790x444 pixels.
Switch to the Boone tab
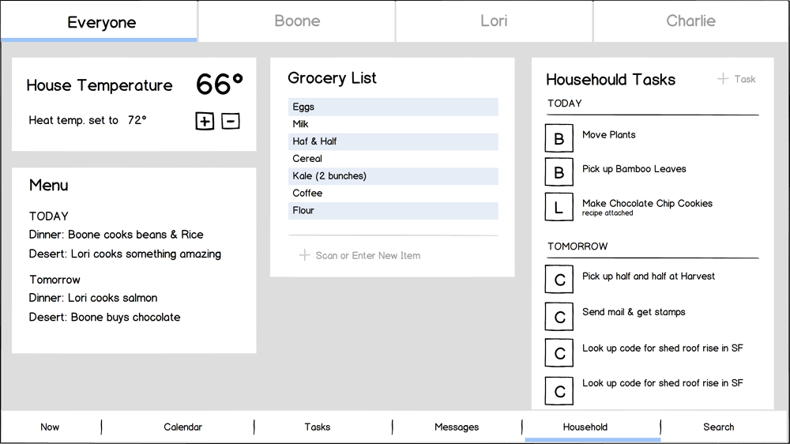[x=297, y=21]
